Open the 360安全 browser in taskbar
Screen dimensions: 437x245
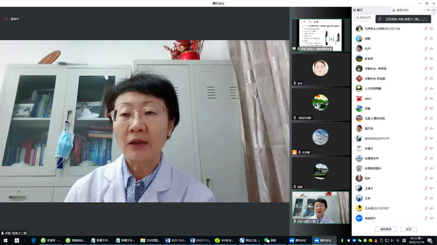click(x=221, y=240)
